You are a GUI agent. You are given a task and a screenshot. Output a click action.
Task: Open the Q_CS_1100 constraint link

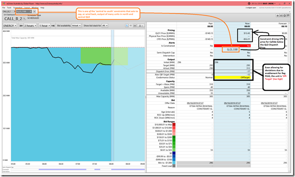pos(232,49)
